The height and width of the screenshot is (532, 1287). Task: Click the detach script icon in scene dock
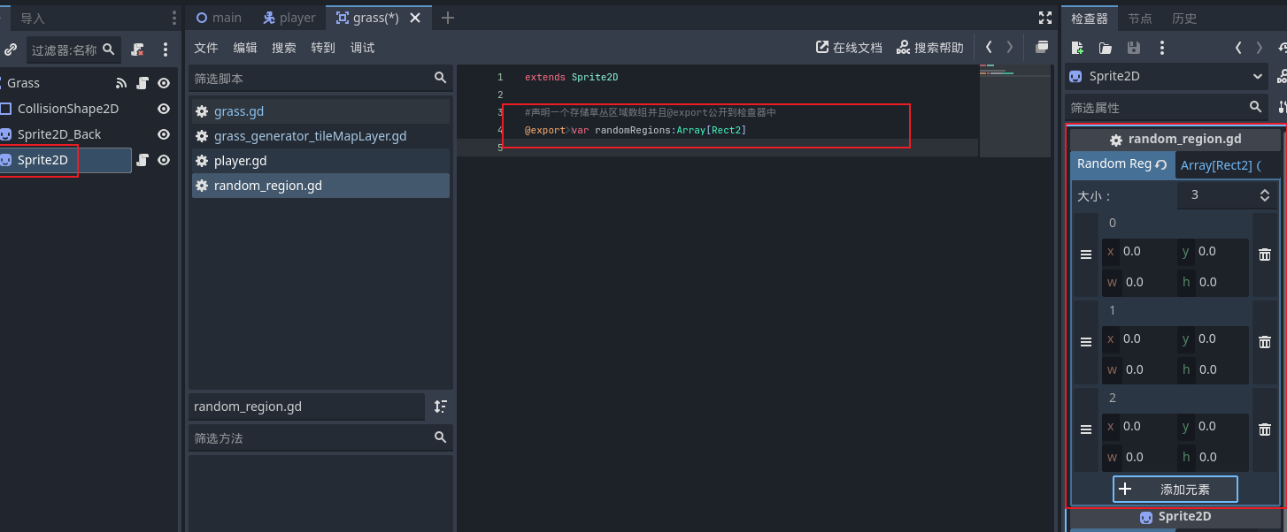(x=137, y=49)
